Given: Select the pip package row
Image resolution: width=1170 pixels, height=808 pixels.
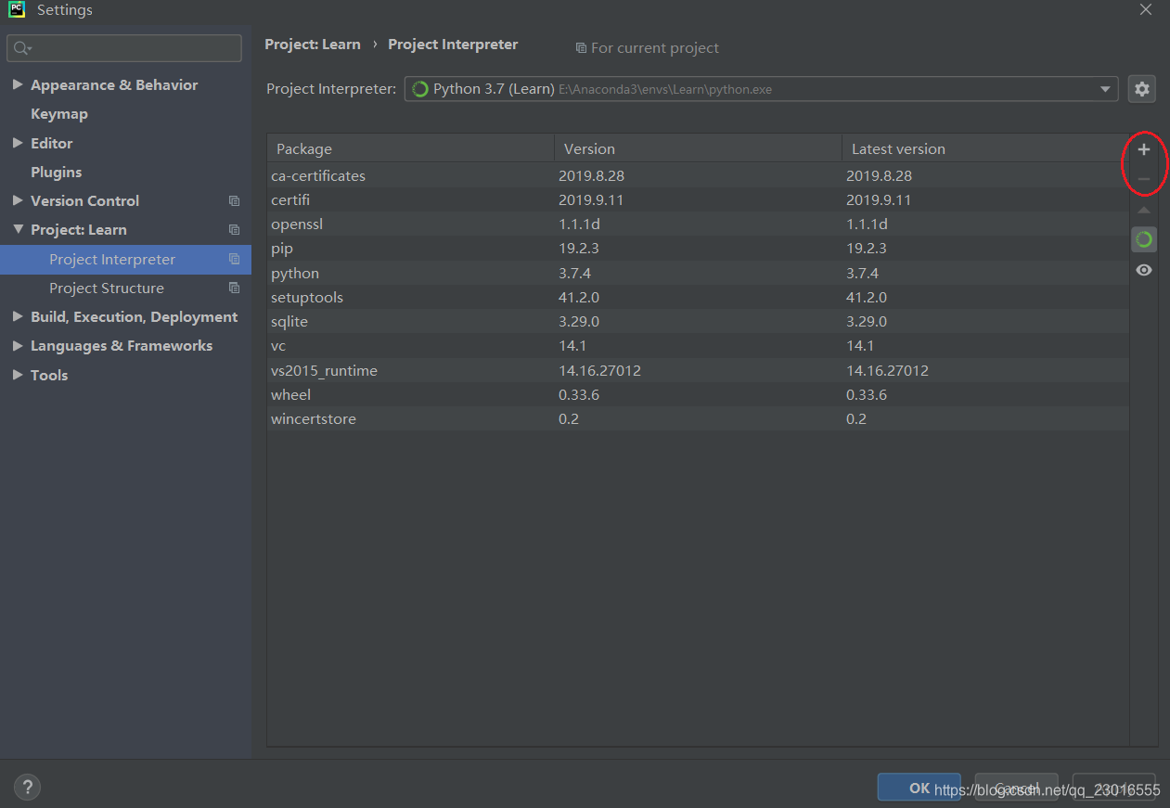Looking at the screenshot, I should 698,249.
